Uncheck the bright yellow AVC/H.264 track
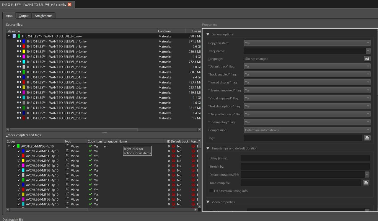This screenshot has width=378, height=221. pos(19,161)
